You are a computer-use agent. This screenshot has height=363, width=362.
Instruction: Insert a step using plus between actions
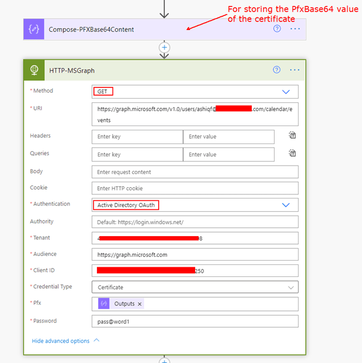tap(165, 47)
